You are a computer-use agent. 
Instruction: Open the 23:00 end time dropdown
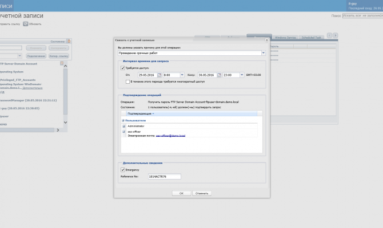tap(242, 75)
